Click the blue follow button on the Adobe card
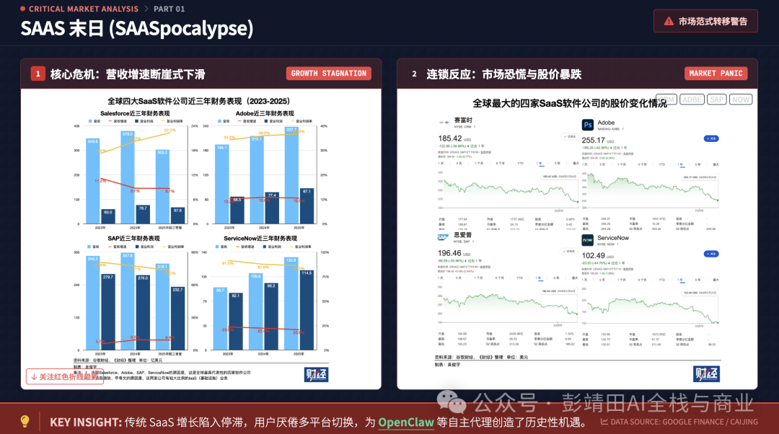 [x=711, y=138]
